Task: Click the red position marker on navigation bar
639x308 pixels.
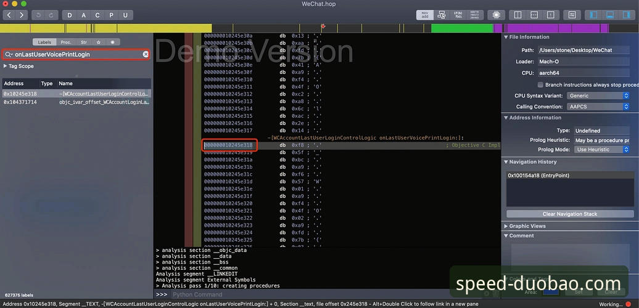Action: point(323,26)
